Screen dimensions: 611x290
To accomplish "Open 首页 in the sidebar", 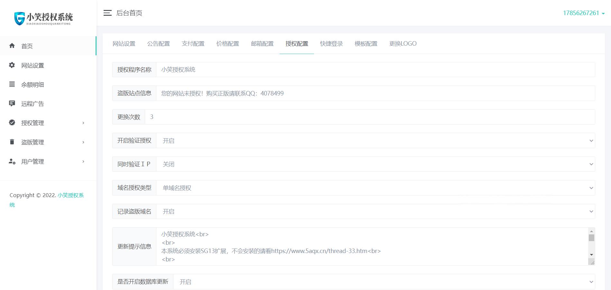I will coord(48,46).
